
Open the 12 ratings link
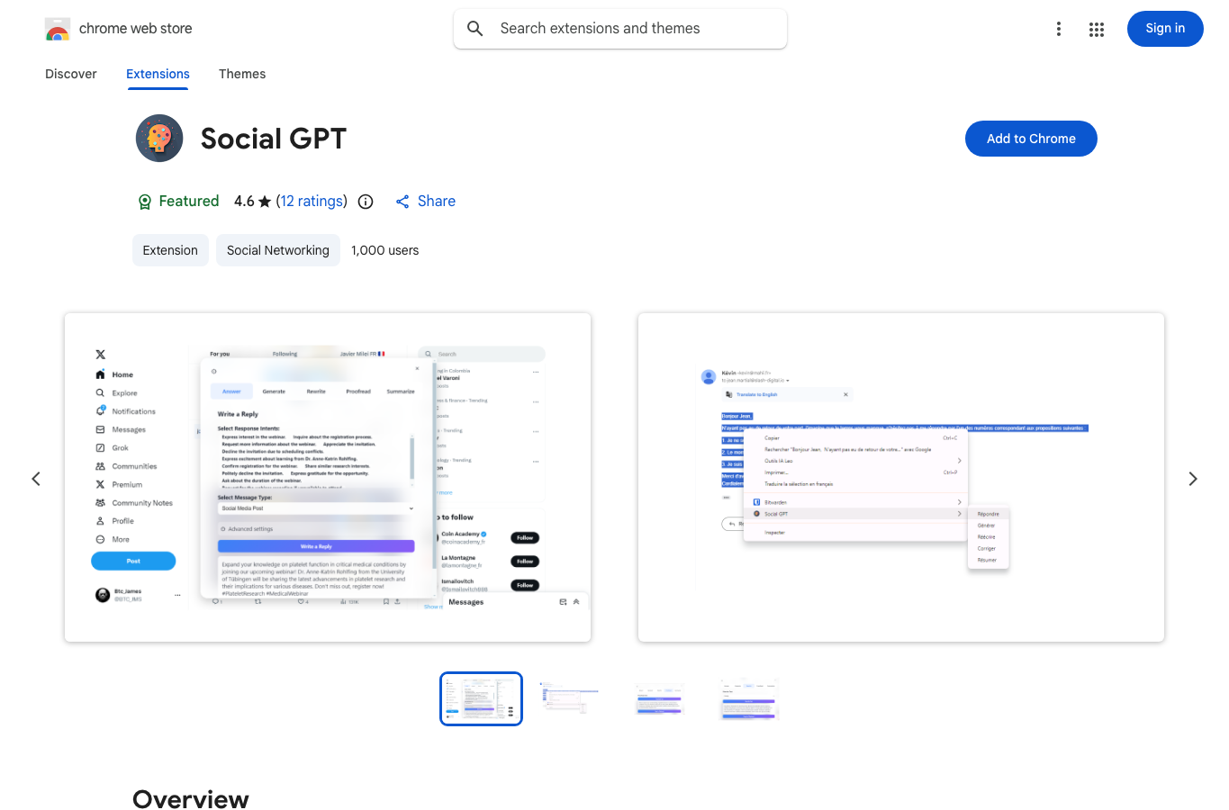click(x=312, y=202)
